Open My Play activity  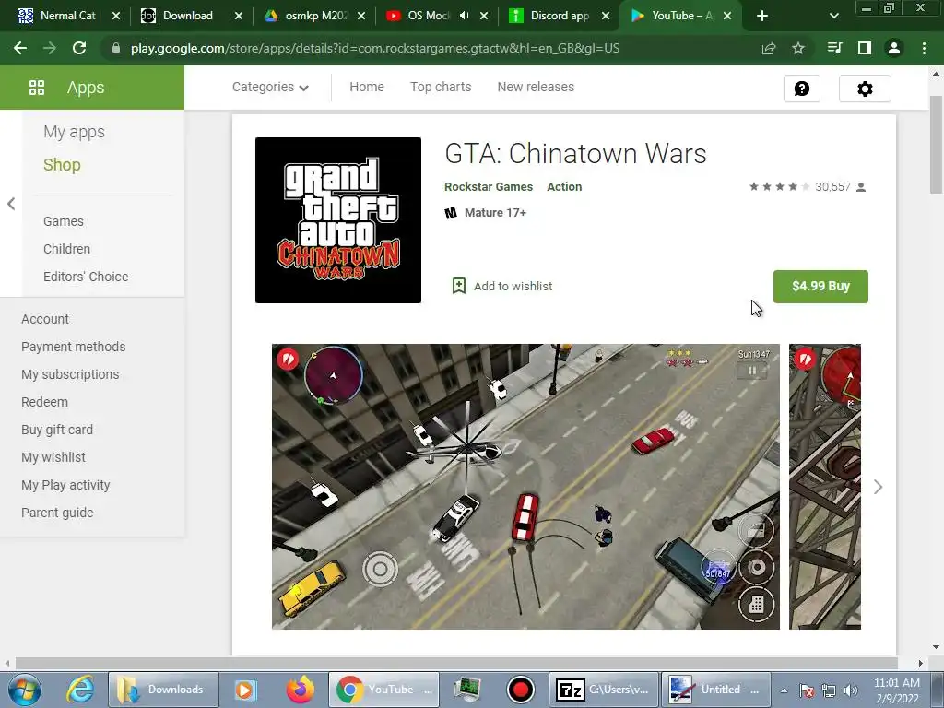[65, 485]
